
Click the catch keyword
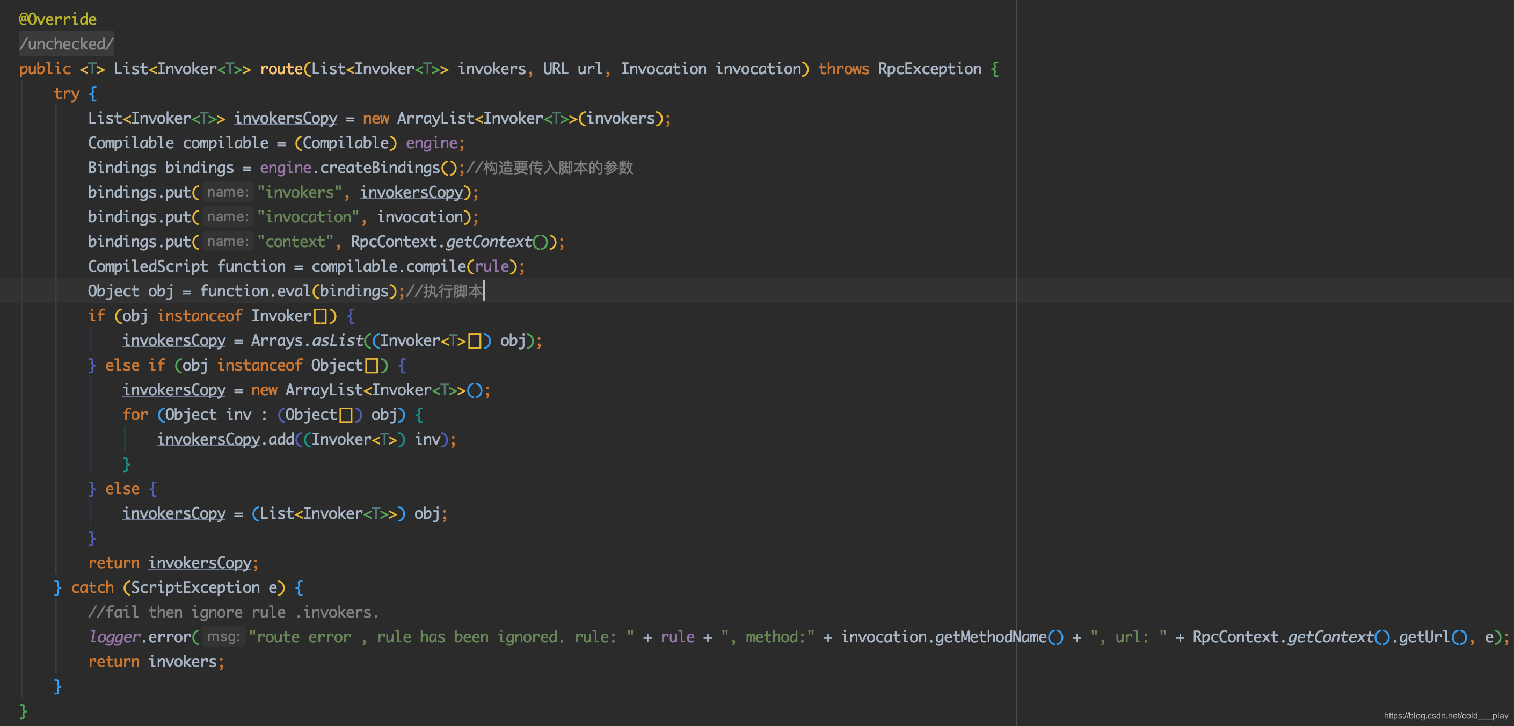(x=92, y=587)
